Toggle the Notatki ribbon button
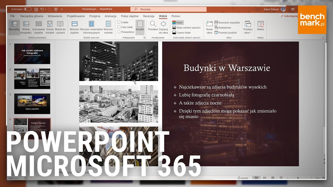333x187 pixels. (140, 27)
